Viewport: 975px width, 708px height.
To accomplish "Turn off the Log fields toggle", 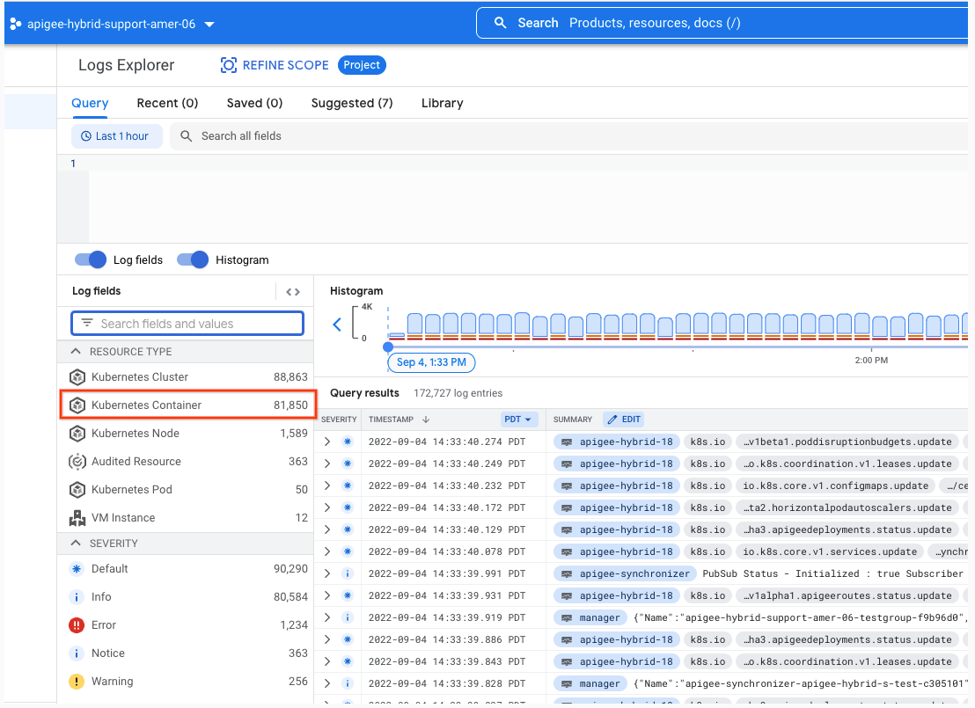I will coord(91,259).
